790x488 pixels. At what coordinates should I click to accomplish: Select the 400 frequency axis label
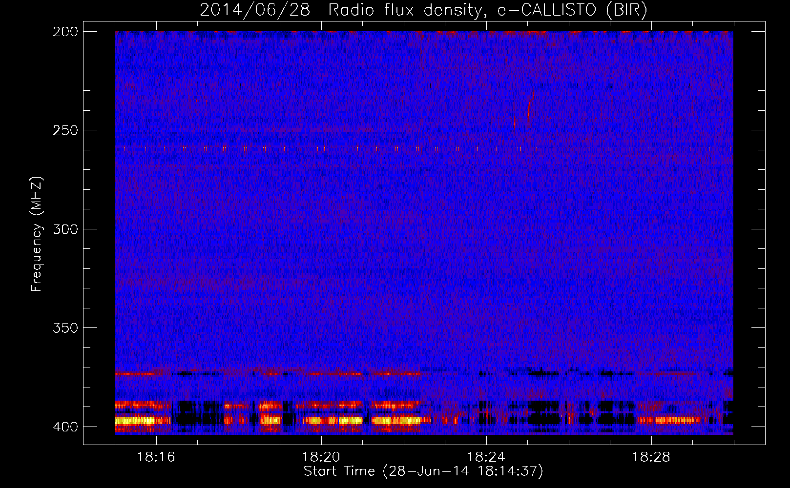point(65,427)
